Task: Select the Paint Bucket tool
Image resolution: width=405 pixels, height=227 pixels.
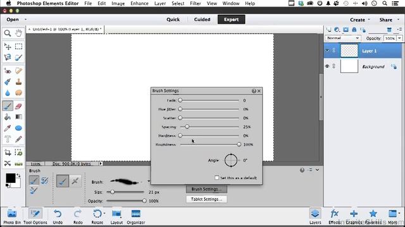Action: tap(8, 117)
